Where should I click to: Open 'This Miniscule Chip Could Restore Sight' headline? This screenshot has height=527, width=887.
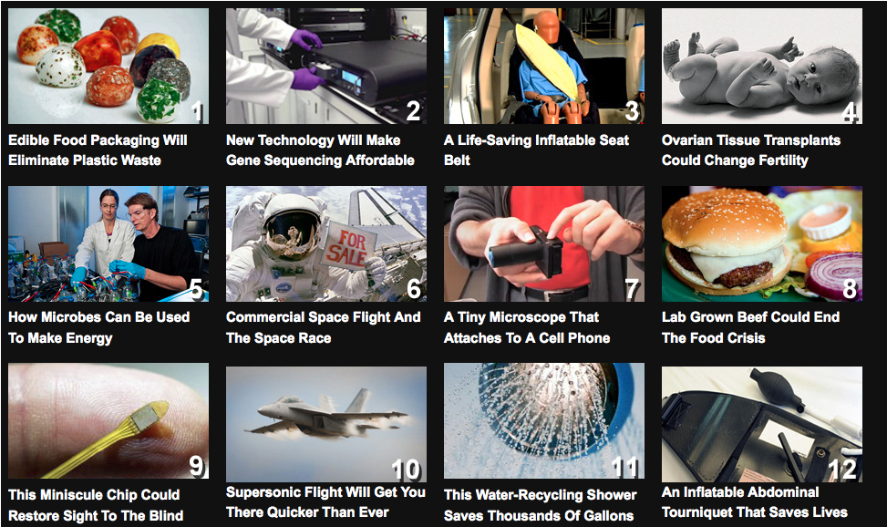96,505
